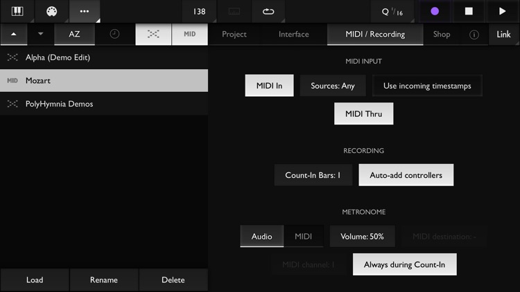This screenshot has width=520, height=292.
Task: Enable Use incoming timestamps
Action: [427, 85]
